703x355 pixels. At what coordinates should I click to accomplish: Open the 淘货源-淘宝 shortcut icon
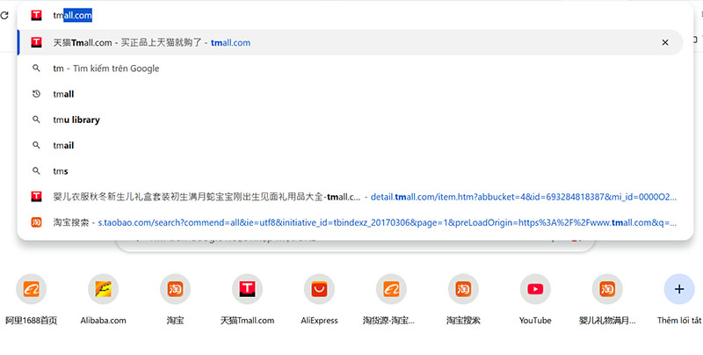pos(391,288)
